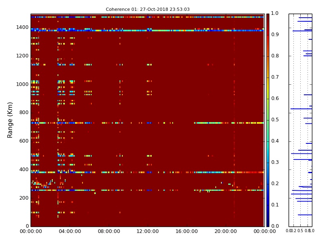The width and height of the screenshot is (322, 241).
Task: Click the plot title 'Coherence 01: 27-Oct-2018 23:53:03'
Action: tap(148, 9)
